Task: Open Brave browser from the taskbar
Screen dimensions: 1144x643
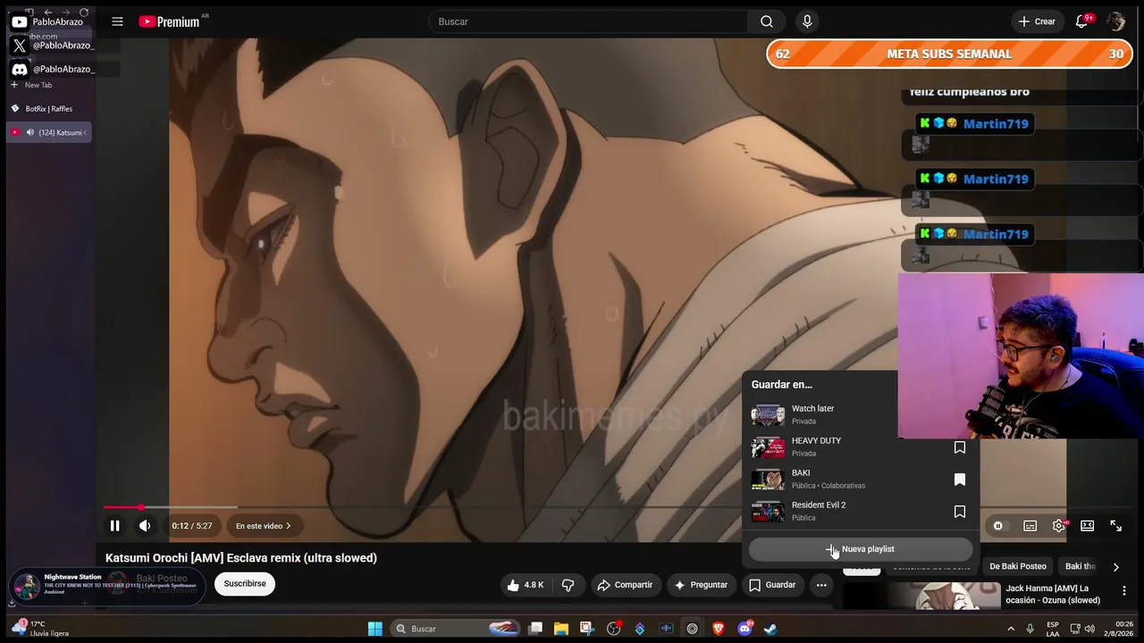Action: [719, 629]
